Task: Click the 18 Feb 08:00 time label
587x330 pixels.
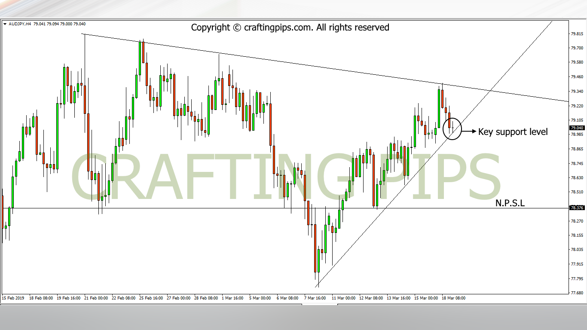Action: [41, 298]
